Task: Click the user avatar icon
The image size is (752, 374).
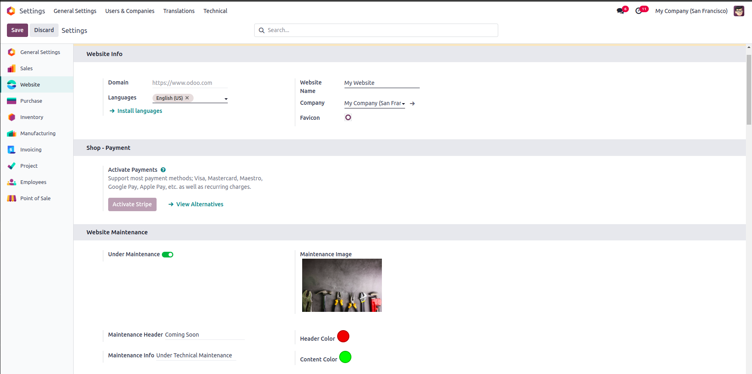Action: pyautogui.click(x=739, y=11)
